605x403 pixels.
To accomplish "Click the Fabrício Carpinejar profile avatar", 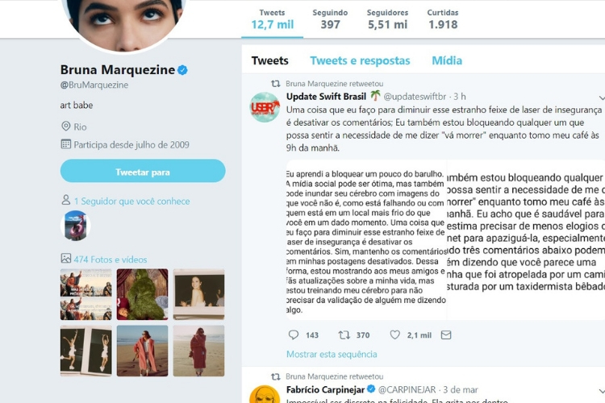I will pyautogui.click(x=265, y=394).
